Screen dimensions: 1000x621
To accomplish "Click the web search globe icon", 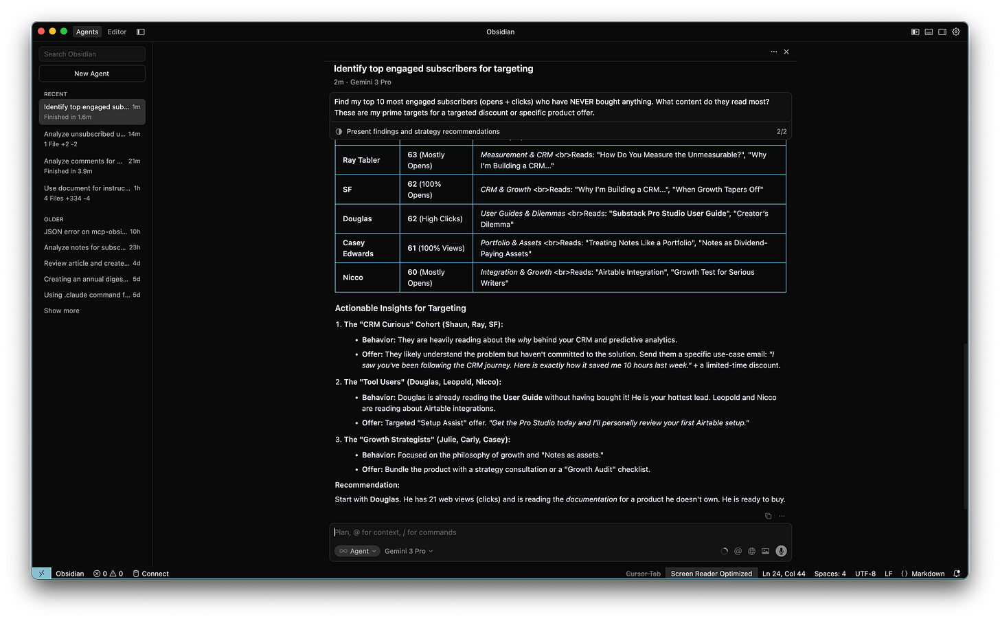I will click(x=751, y=551).
